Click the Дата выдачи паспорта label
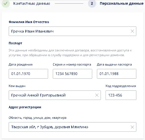This screenshot has width=145, height=140. pyautogui.click(x=114, y=64)
